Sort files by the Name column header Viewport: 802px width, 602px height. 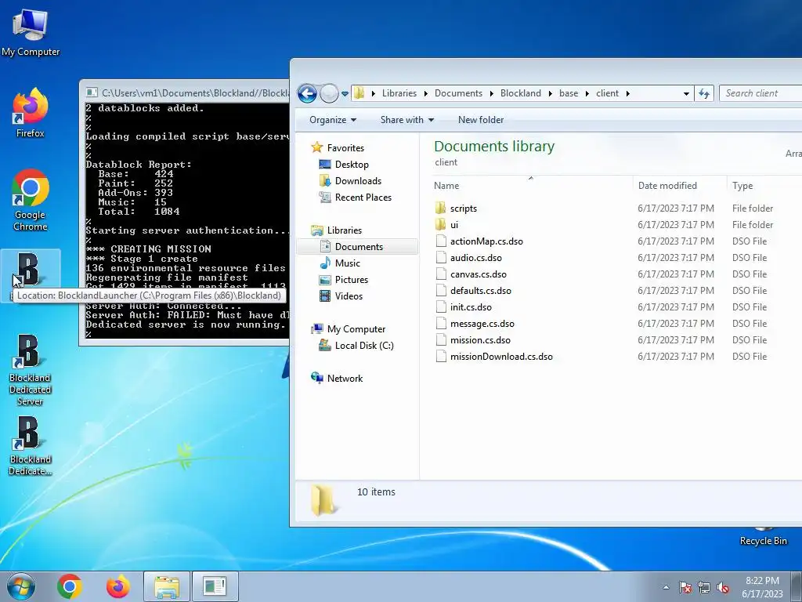point(531,185)
